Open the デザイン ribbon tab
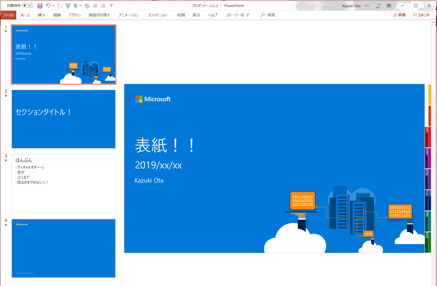This screenshot has width=437, height=286. click(x=75, y=15)
